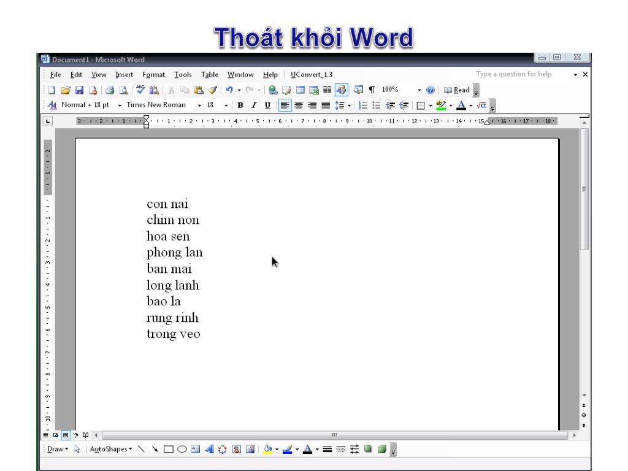Create a new blank document icon
The width and height of the screenshot is (628, 471).
52,90
